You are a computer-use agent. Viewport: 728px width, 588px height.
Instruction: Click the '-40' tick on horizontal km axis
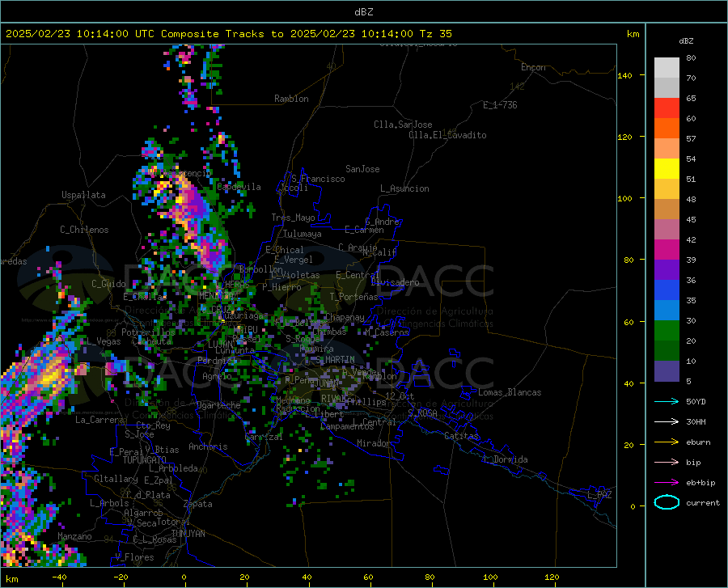point(59,577)
